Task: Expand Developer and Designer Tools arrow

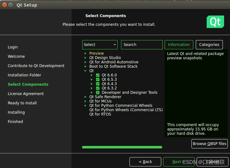Action: (x=92, y=93)
